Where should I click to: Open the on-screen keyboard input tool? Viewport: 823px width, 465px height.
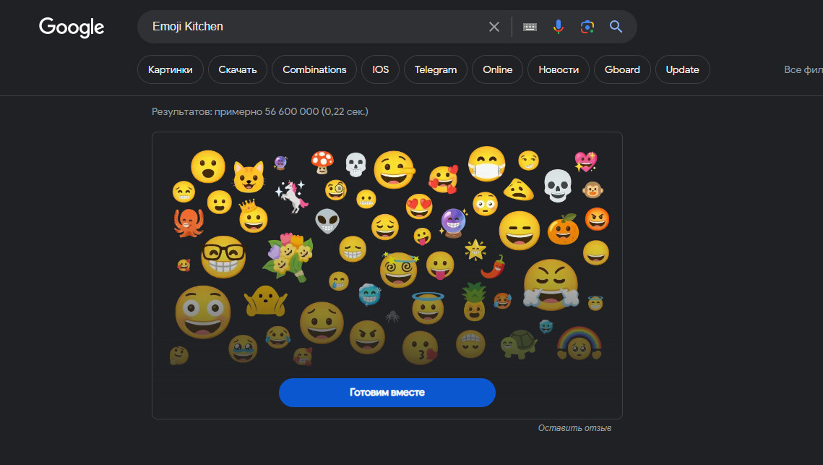coord(530,27)
